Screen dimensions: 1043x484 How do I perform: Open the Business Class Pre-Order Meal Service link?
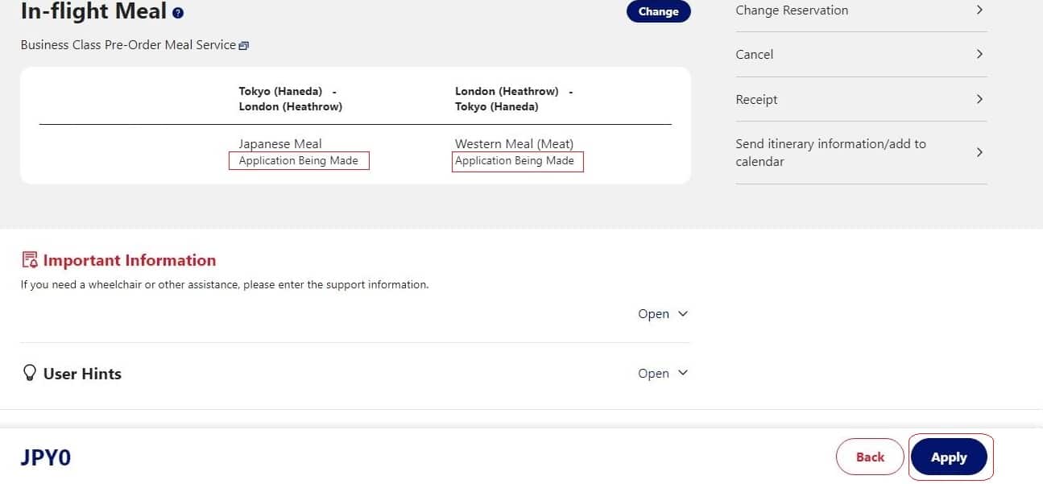(128, 45)
